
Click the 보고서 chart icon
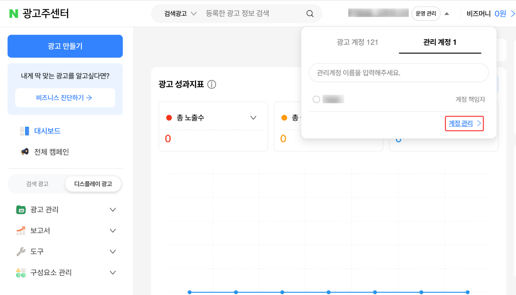(x=21, y=230)
